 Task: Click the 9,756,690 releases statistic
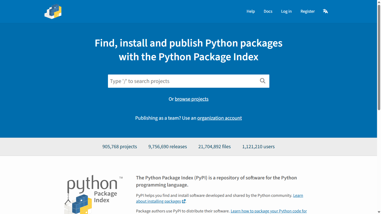tap(167, 147)
